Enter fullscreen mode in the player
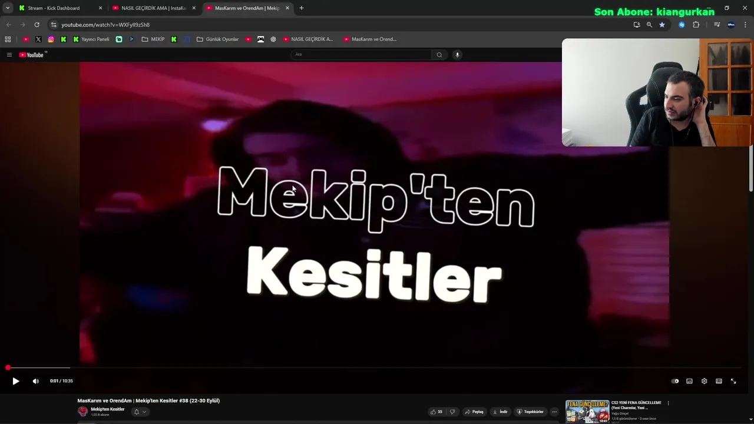This screenshot has height=424, width=754. pos(733,381)
